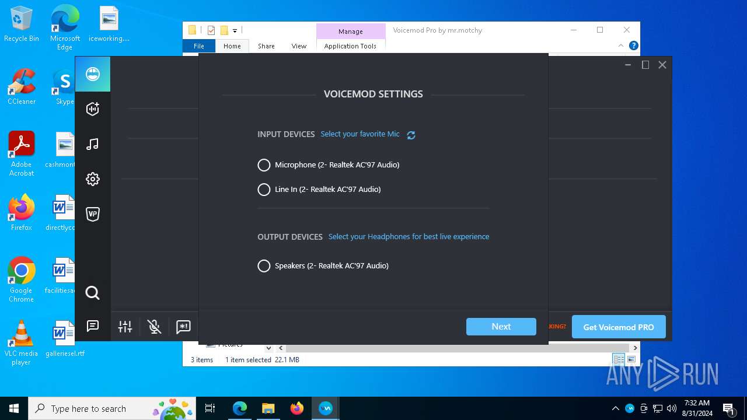This screenshot has width=747, height=420.
Task: Open Firefox desktop shortcut
Action: pyautogui.click(x=22, y=213)
